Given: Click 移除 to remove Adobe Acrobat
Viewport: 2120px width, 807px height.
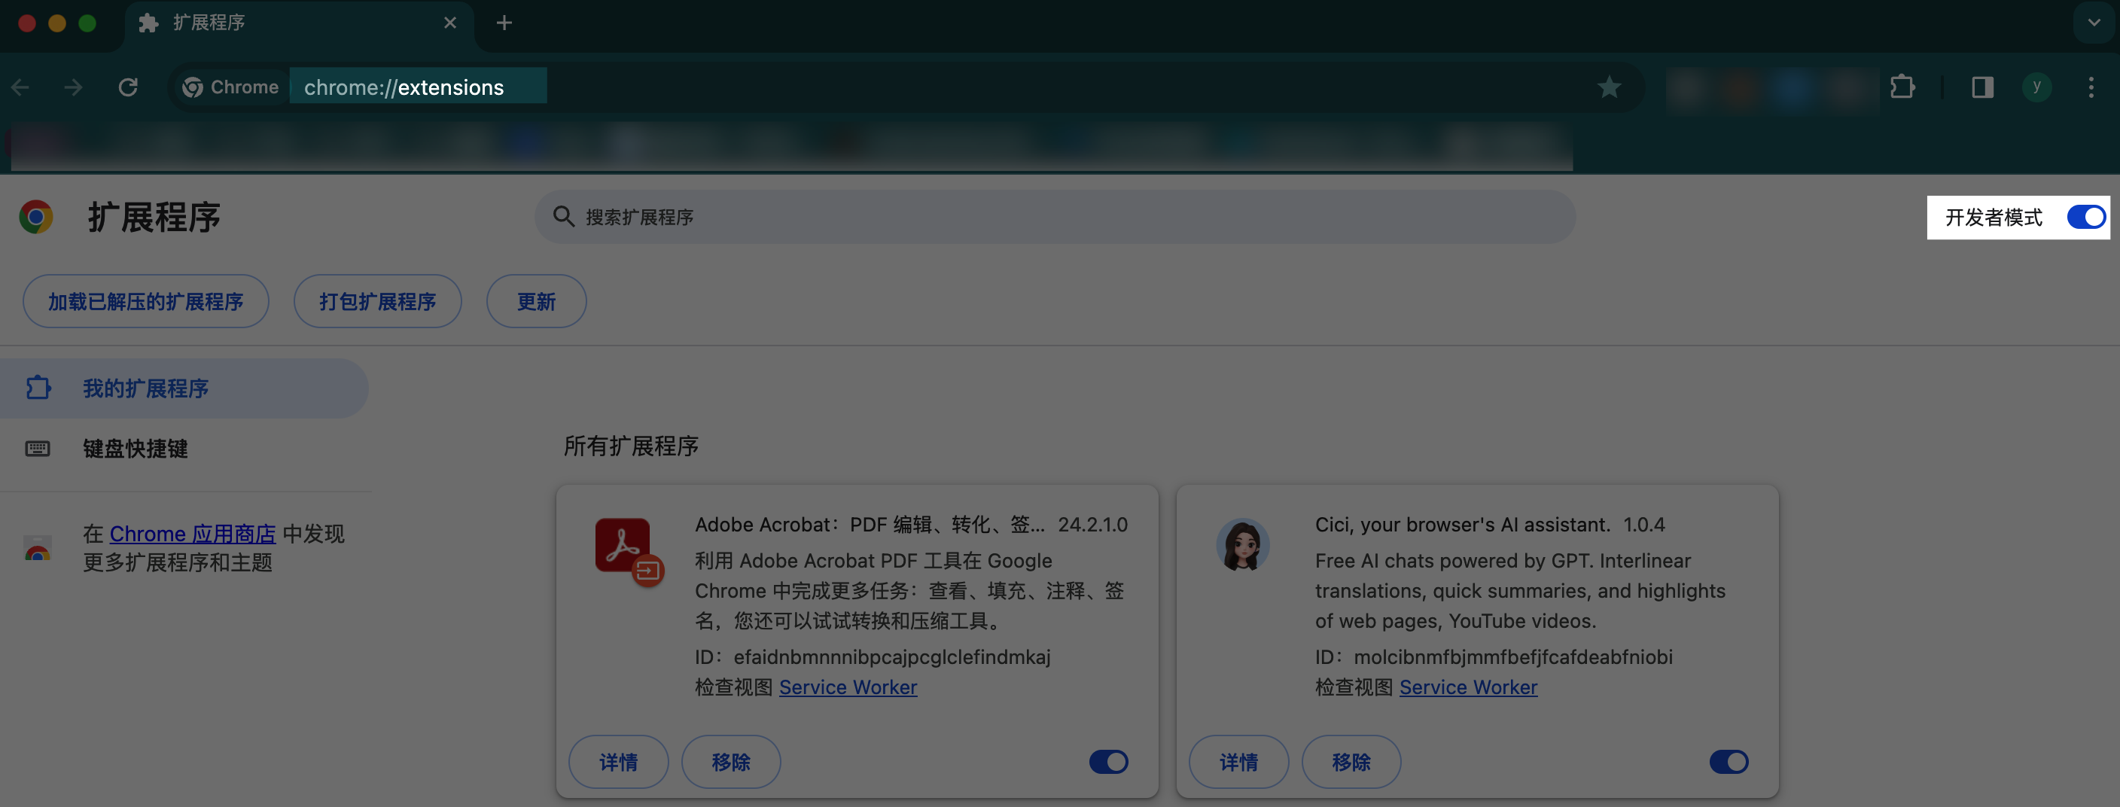Looking at the screenshot, I should [x=731, y=762].
